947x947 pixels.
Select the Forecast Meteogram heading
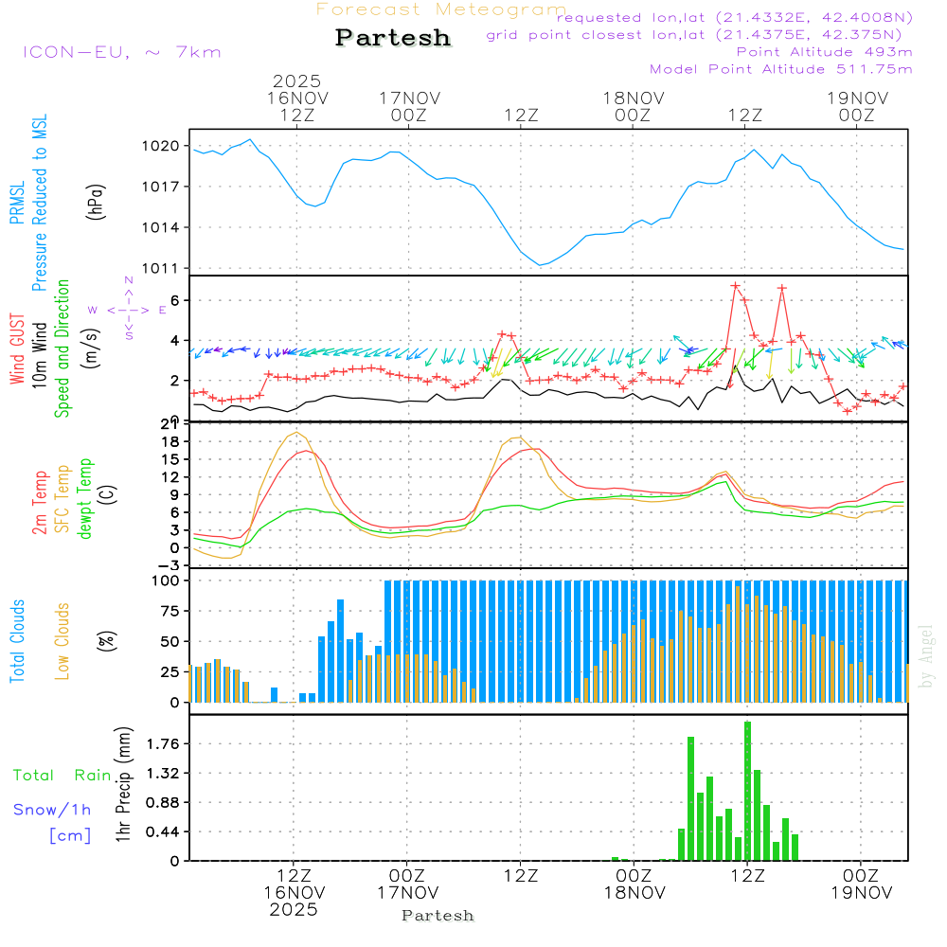pyautogui.click(x=441, y=9)
